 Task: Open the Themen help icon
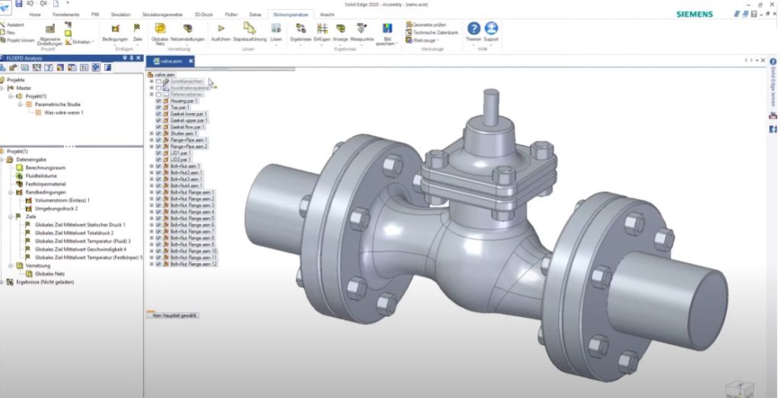[474, 29]
